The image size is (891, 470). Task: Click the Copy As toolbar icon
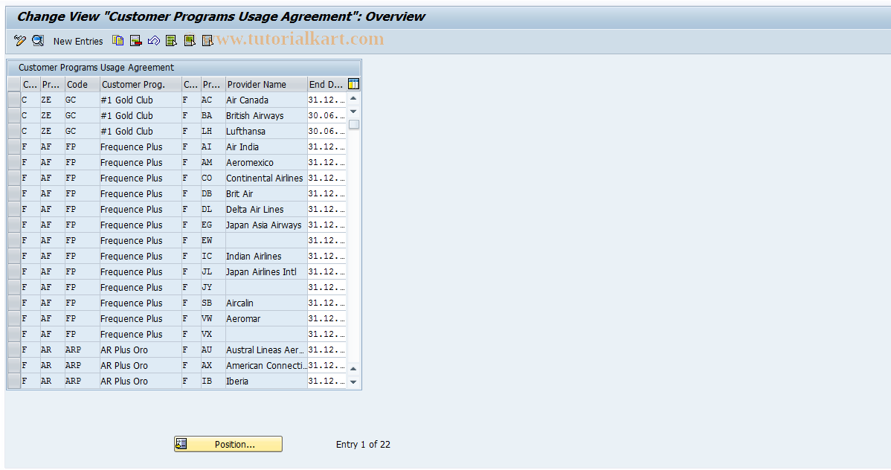click(118, 40)
